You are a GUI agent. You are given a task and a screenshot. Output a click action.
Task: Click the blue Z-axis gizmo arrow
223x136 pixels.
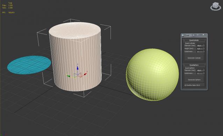click(x=78, y=67)
